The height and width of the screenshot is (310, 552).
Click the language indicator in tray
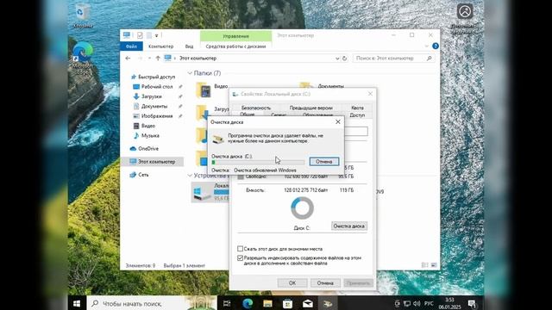(429, 303)
